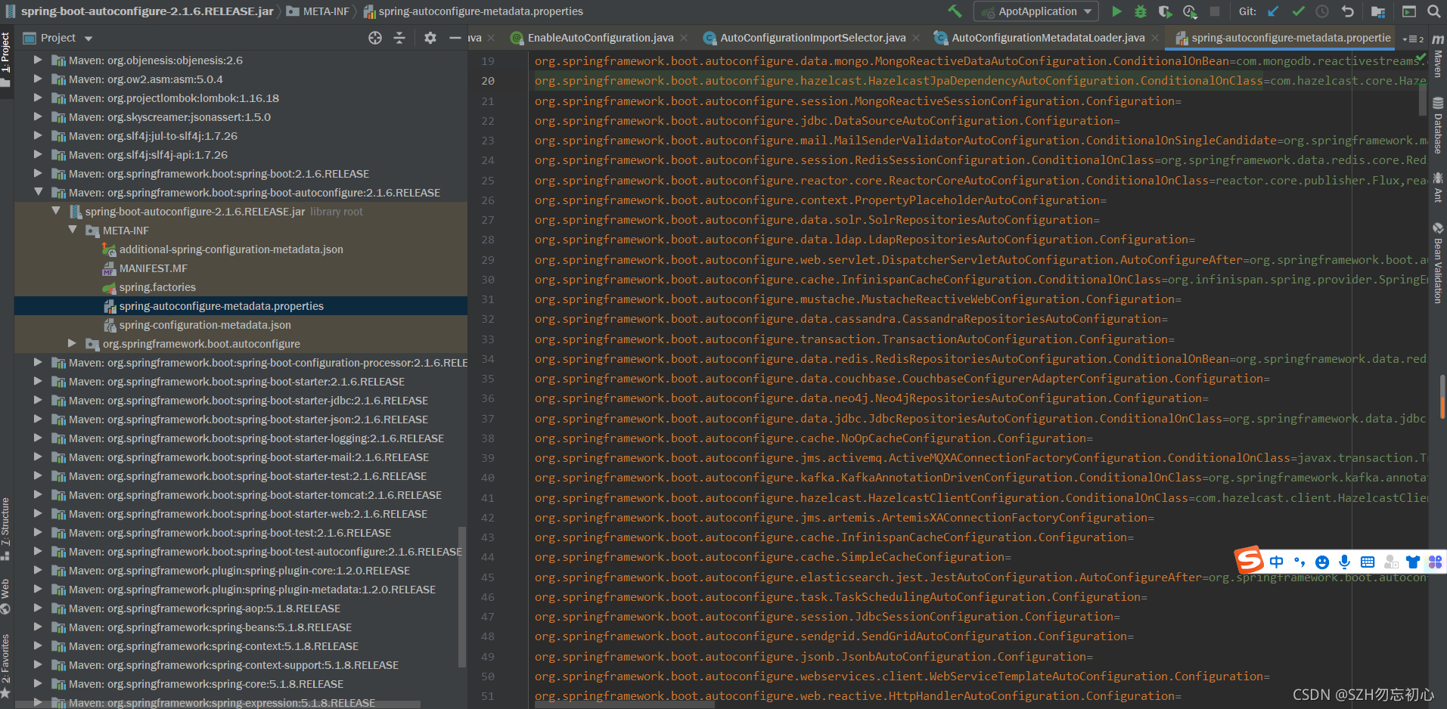Click the Run Anything window icon

(1408, 11)
